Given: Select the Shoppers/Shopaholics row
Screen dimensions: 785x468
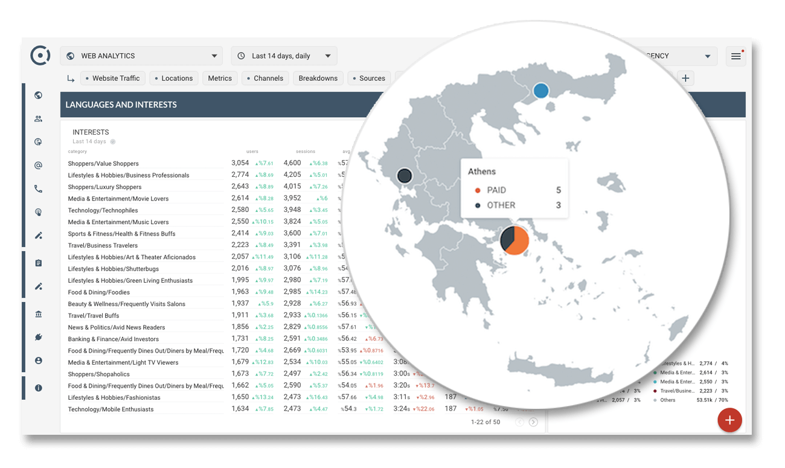Looking at the screenshot, I should [x=98, y=374].
